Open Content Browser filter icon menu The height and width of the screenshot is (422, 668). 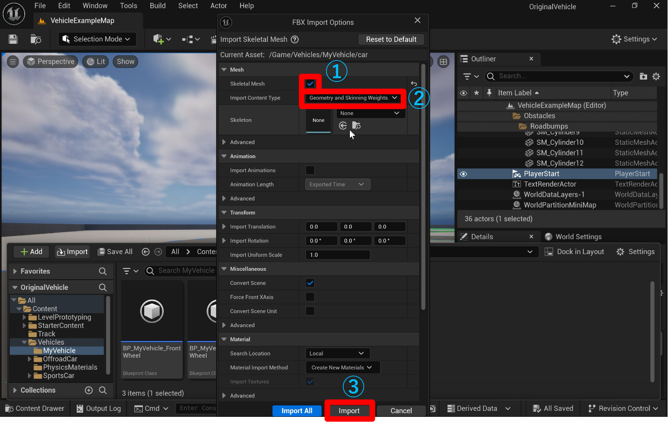(130, 271)
